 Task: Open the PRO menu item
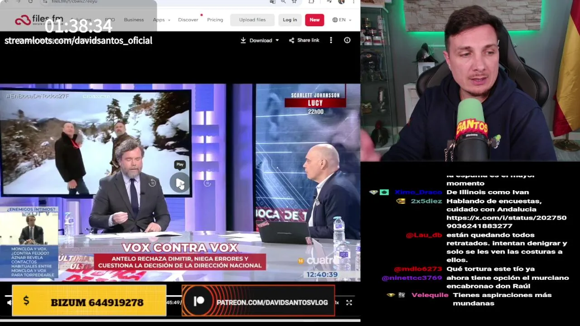pos(110,20)
